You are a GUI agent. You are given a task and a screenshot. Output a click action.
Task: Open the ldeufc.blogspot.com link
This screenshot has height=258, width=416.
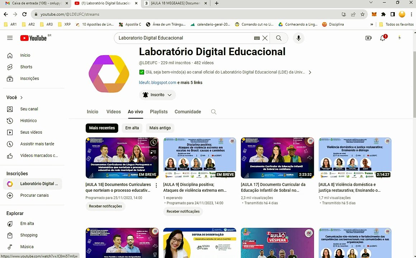pos(157,82)
